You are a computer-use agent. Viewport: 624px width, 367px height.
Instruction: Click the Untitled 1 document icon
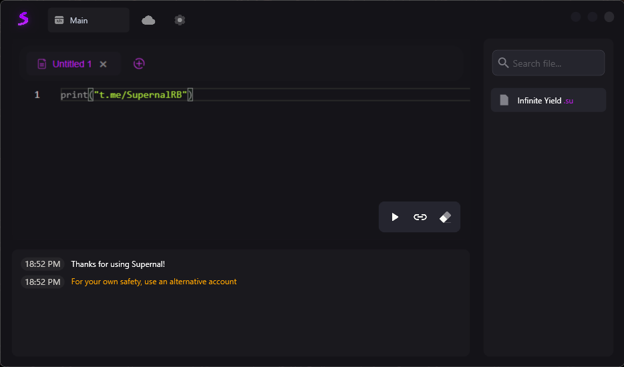pos(42,64)
